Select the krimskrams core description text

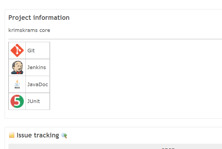(29, 30)
